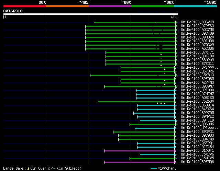Click the orange ~40% legend segment

pos(67,6)
